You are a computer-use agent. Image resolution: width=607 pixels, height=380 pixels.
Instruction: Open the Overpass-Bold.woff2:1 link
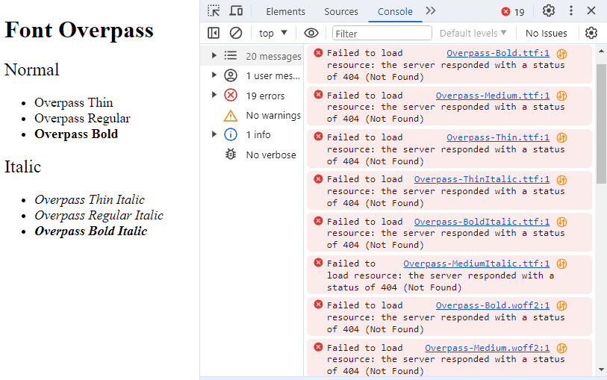tap(493, 305)
